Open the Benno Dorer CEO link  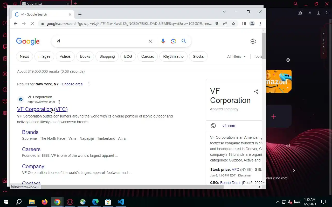(x=231, y=183)
